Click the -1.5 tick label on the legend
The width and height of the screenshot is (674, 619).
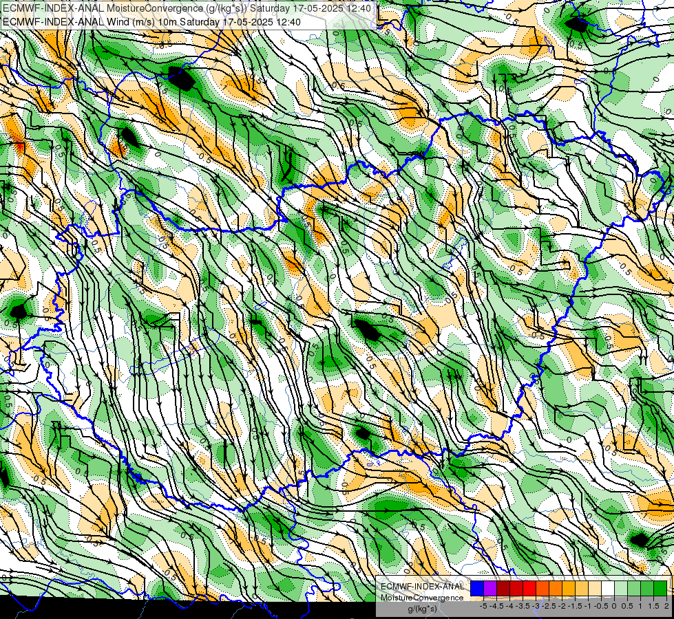pos(575,606)
